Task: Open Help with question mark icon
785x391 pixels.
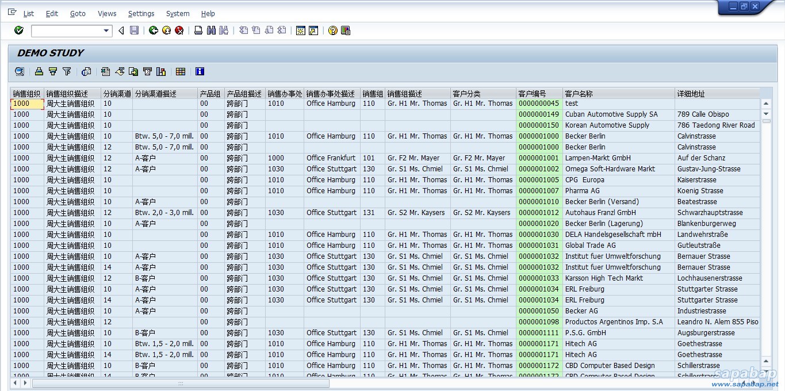Action: pos(332,30)
